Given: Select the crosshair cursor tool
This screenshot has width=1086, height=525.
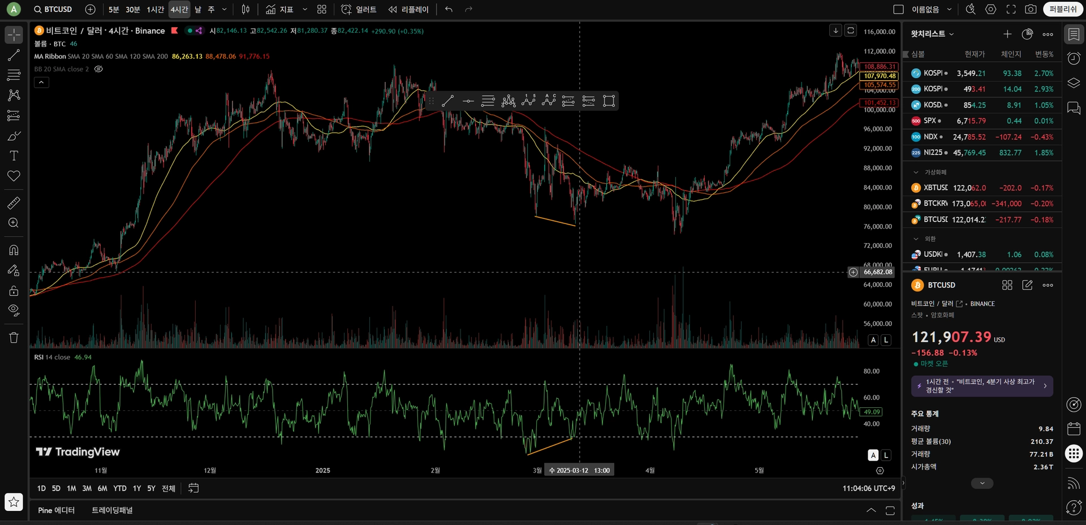Looking at the screenshot, I should click(14, 35).
